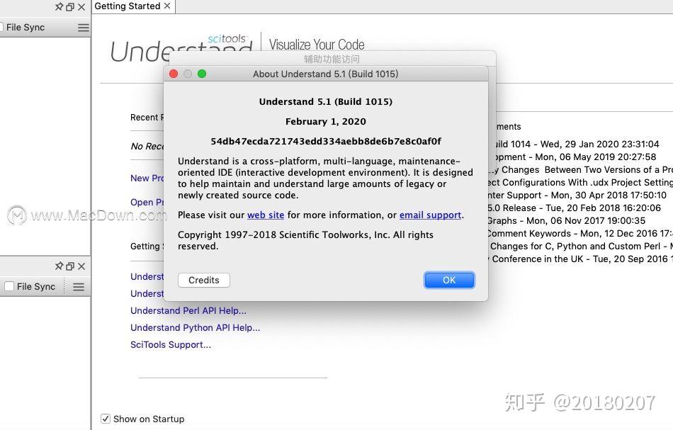Select the Getting Started tab
Viewport: 673px width, 430px height.
128,6
